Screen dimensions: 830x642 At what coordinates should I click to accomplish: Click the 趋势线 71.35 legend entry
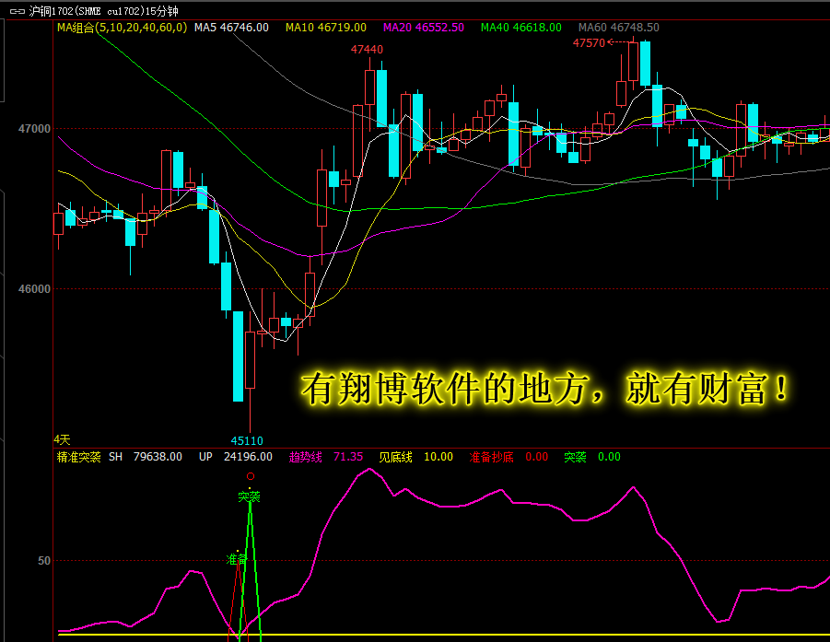pyautogui.click(x=326, y=457)
